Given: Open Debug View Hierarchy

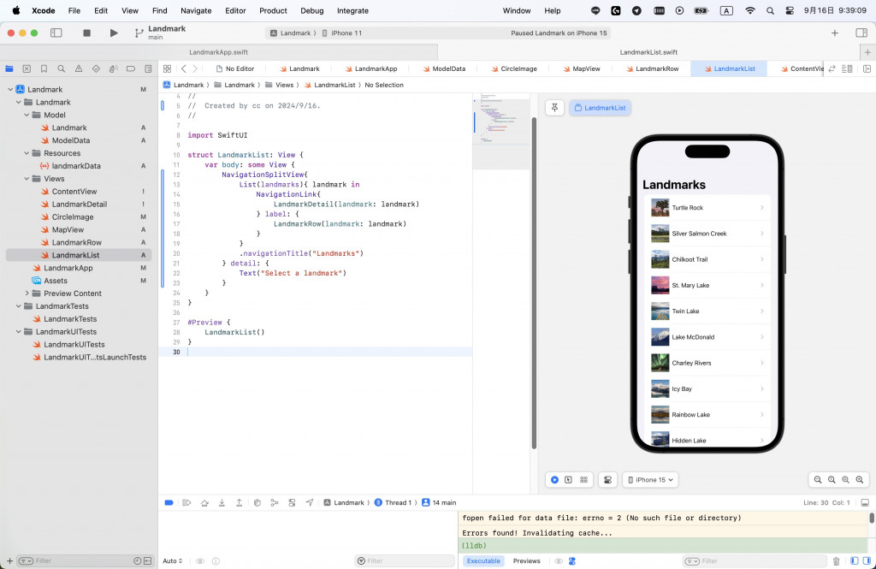Looking at the screenshot, I should [257, 502].
